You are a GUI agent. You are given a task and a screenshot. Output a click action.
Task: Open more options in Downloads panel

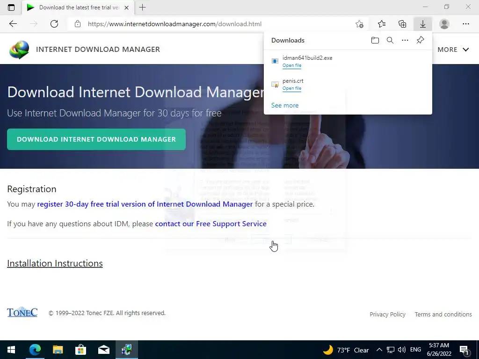pyautogui.click(x=405, y=40)
